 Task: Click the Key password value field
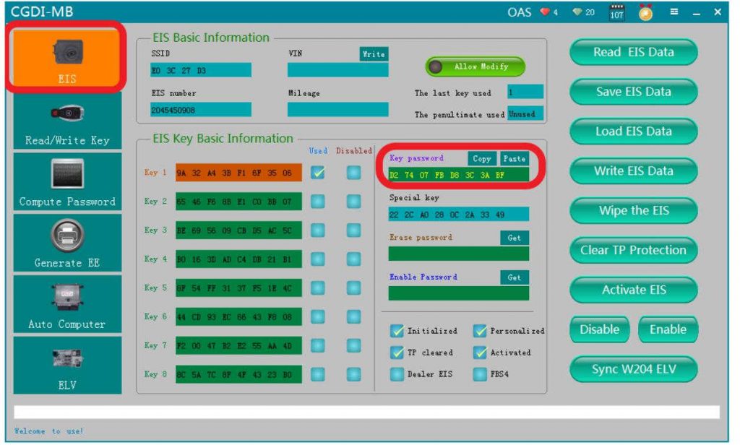pos(459,175)
